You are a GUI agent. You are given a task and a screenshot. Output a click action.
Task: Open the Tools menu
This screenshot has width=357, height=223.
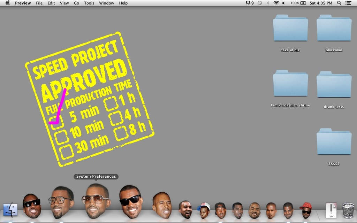89,3
